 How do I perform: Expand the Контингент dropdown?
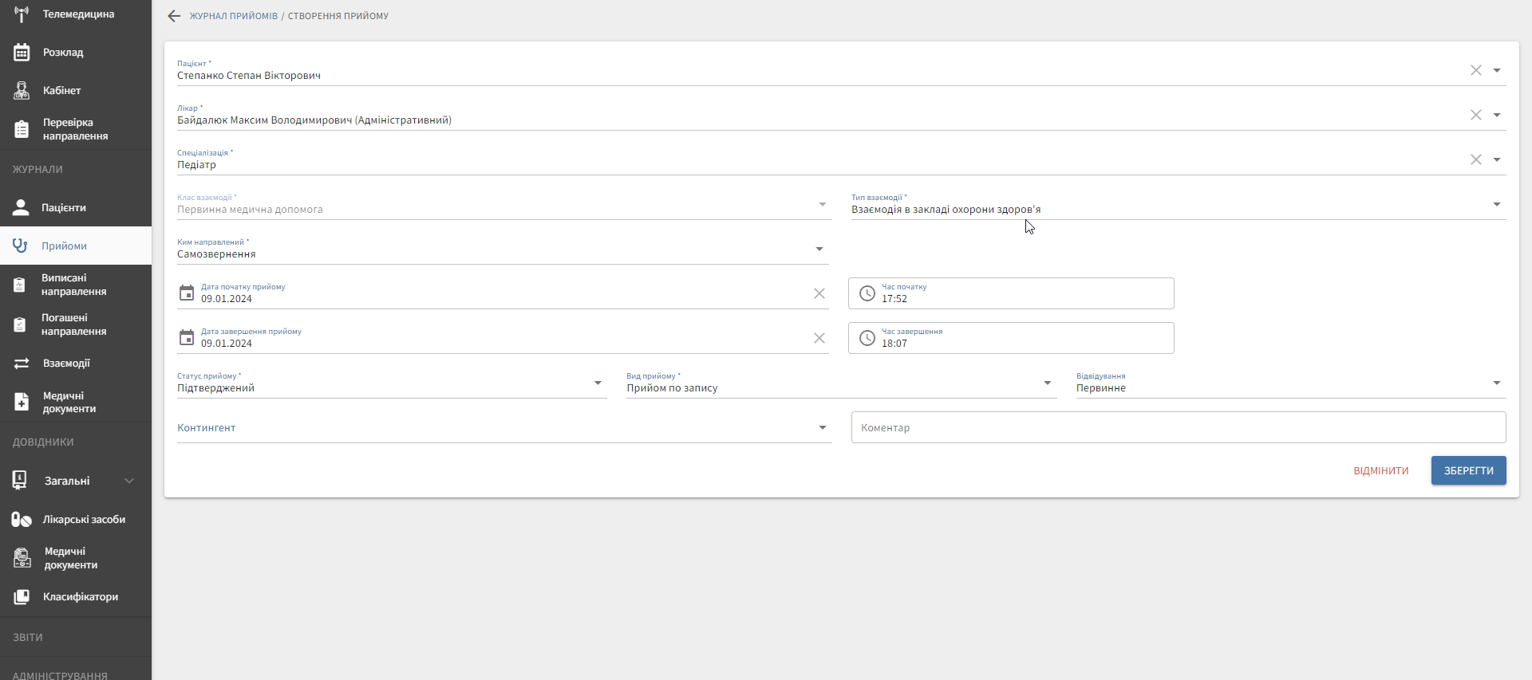pyautogui.click(x=822, y=428)
